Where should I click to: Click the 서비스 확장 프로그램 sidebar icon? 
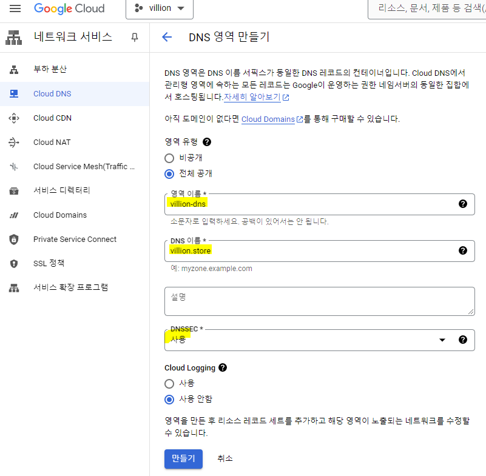coord(14,288)
